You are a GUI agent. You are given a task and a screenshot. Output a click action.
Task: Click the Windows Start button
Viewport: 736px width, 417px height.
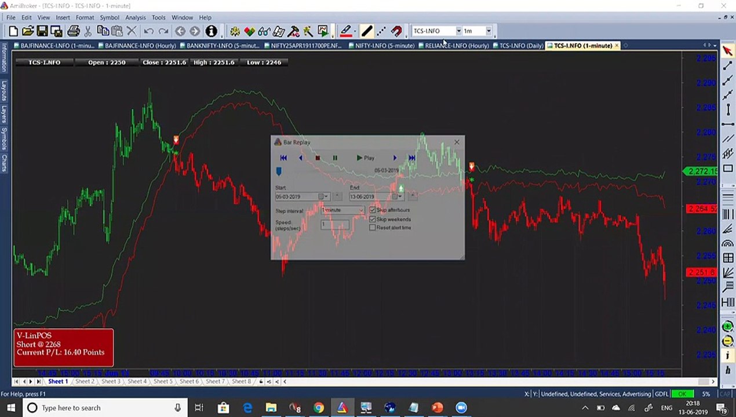pyautogui.click(x=11, y=408)
